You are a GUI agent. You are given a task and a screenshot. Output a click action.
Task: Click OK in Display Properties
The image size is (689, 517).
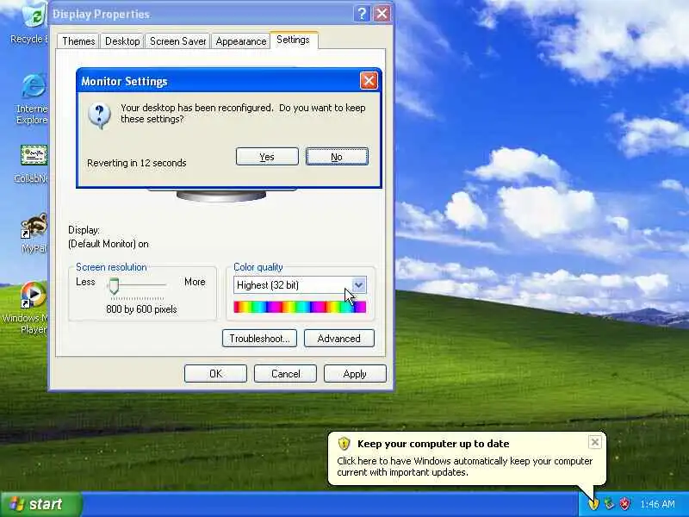pos(215,374)
